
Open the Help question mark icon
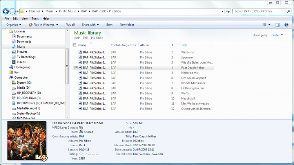[286, 25]
